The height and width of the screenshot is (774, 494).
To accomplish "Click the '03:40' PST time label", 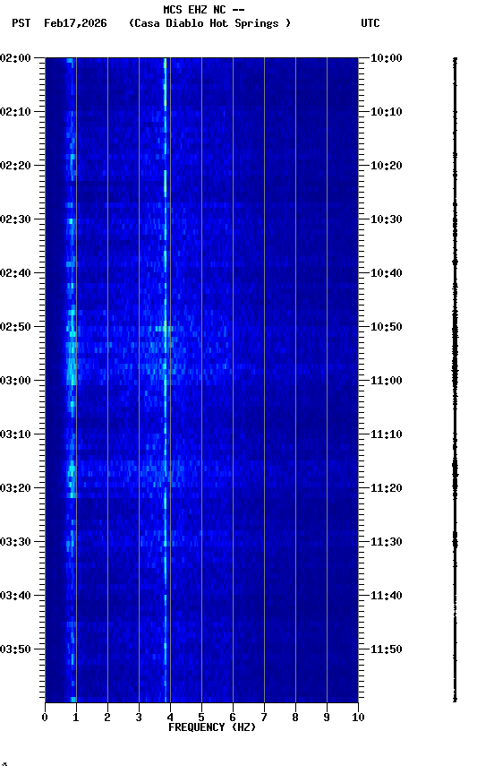I will [x=15, y=596].
